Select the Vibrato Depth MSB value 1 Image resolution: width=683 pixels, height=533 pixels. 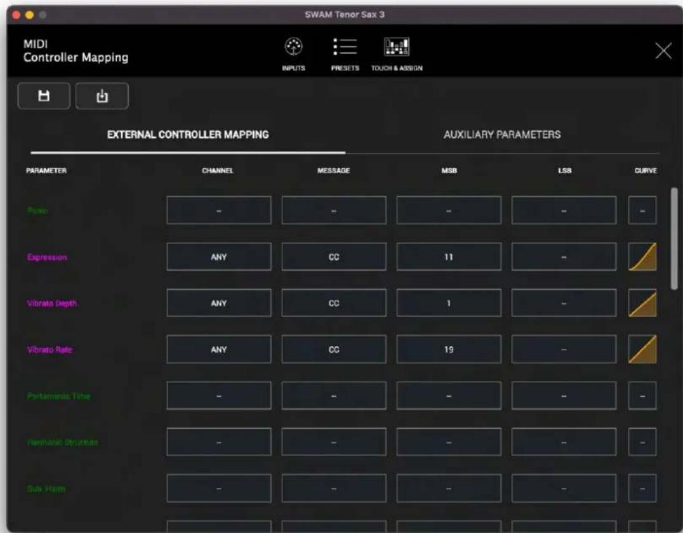coord(449,303)
